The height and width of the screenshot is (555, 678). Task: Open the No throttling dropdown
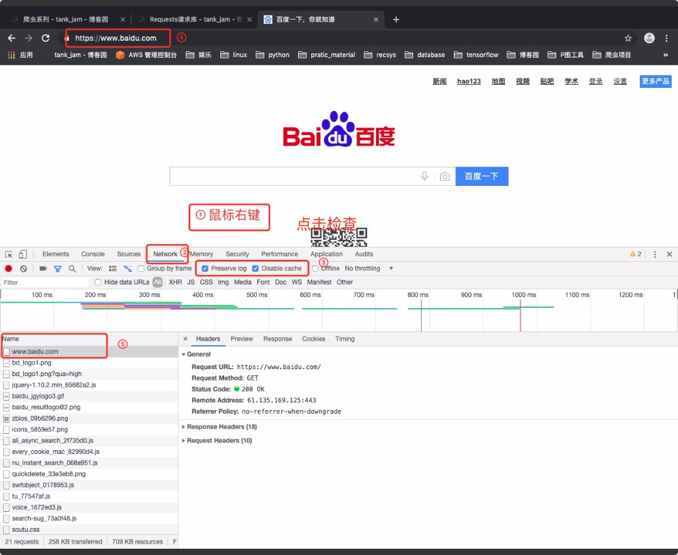pyautogui.click(x=369, y=269)
